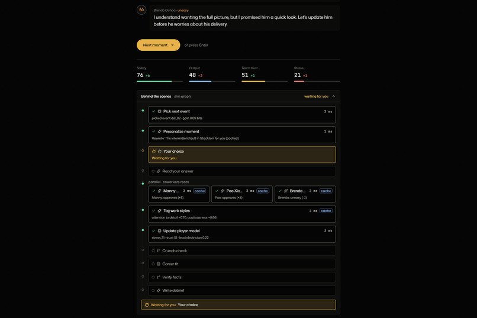The height and width of the screenshot is (318, 477).
Task: Click the green check on the Manny card
Action: click(154, 191)
